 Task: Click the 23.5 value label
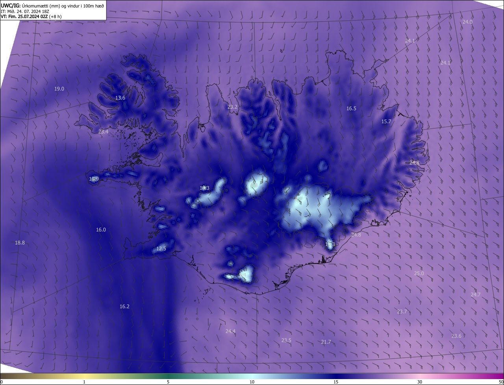pos(286,341)
